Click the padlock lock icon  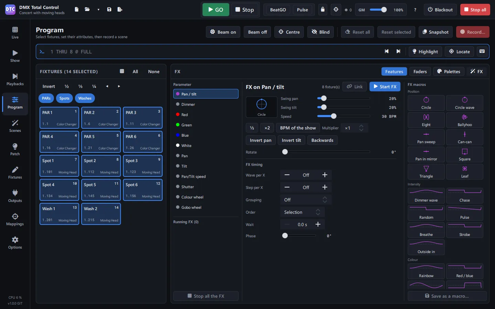[323, 10]
